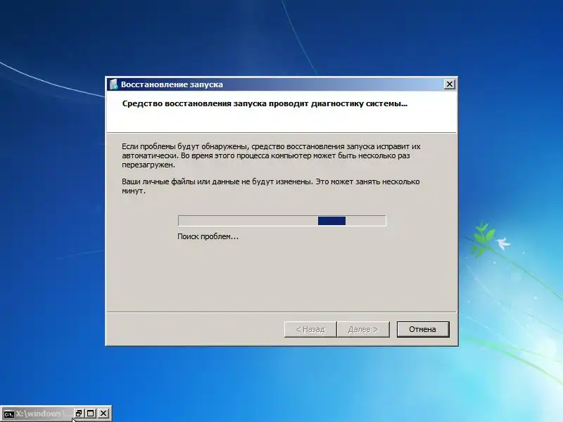Click the Поиск проблем status text
Viewport: 563px width, 422px height.
click(x=208, y=236)
